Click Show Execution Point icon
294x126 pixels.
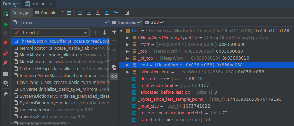click(69, 13)
